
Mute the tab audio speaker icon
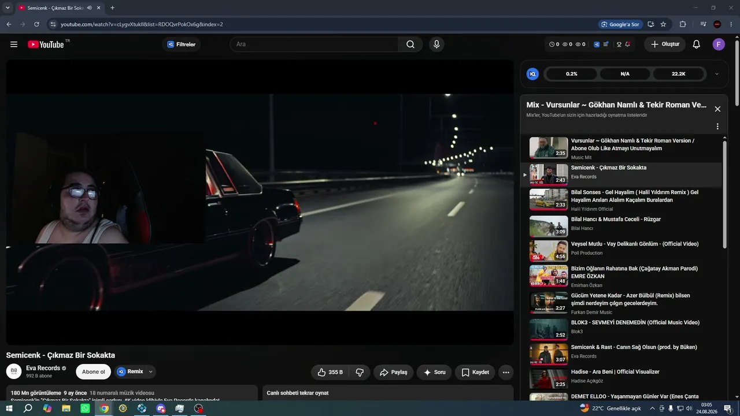[89, 8]
